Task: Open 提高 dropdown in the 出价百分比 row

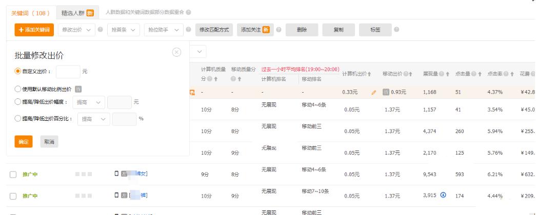Action: (94, 119)
